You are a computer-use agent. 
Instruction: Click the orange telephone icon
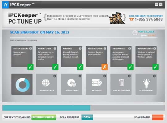[x=131, y=19]
